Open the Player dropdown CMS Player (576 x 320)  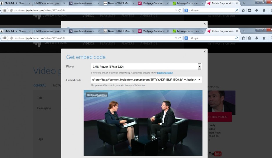click(146, 67)
